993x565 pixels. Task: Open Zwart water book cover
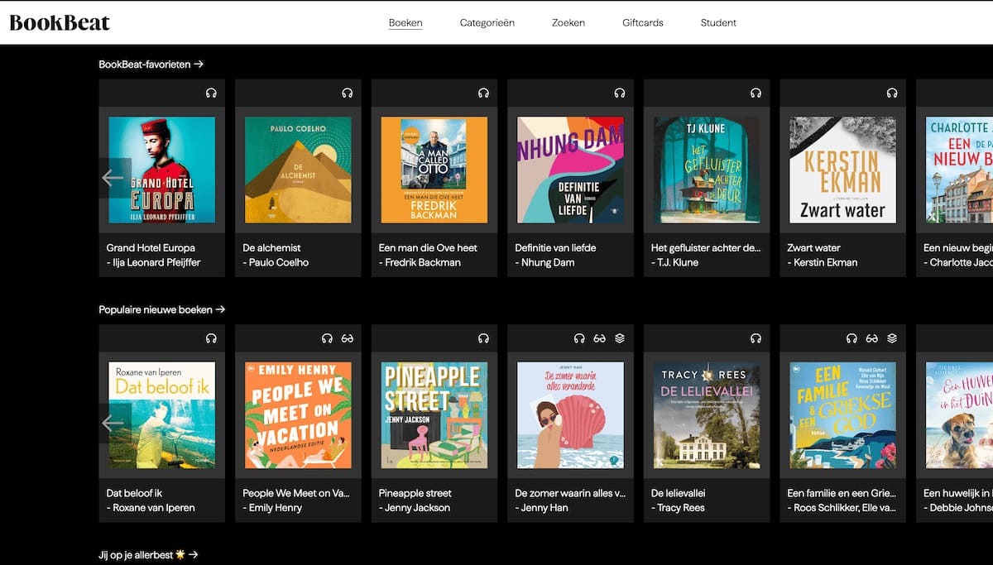[842, 170]
